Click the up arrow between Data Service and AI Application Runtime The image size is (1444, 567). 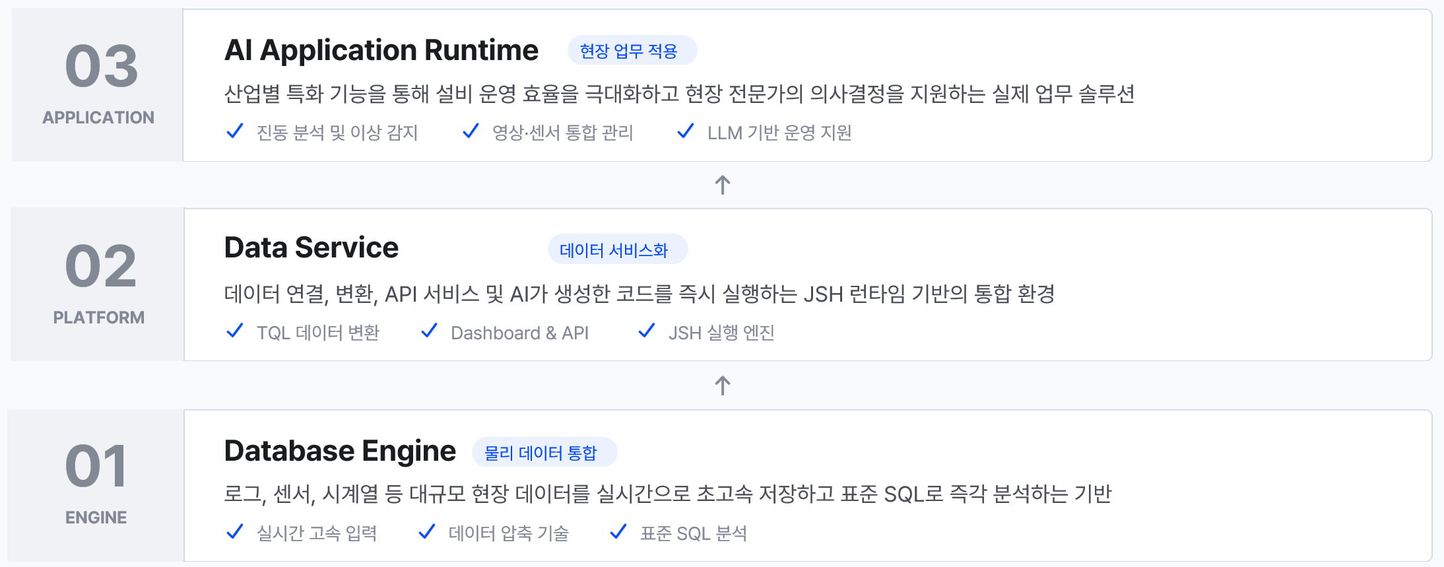click(x=723, y=185)
